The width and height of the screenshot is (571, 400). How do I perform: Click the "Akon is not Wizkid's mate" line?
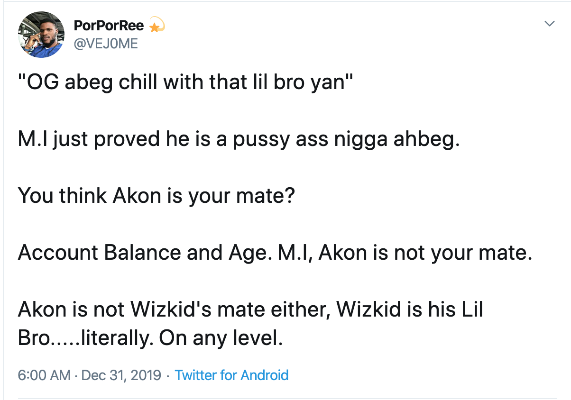[250, 309]
